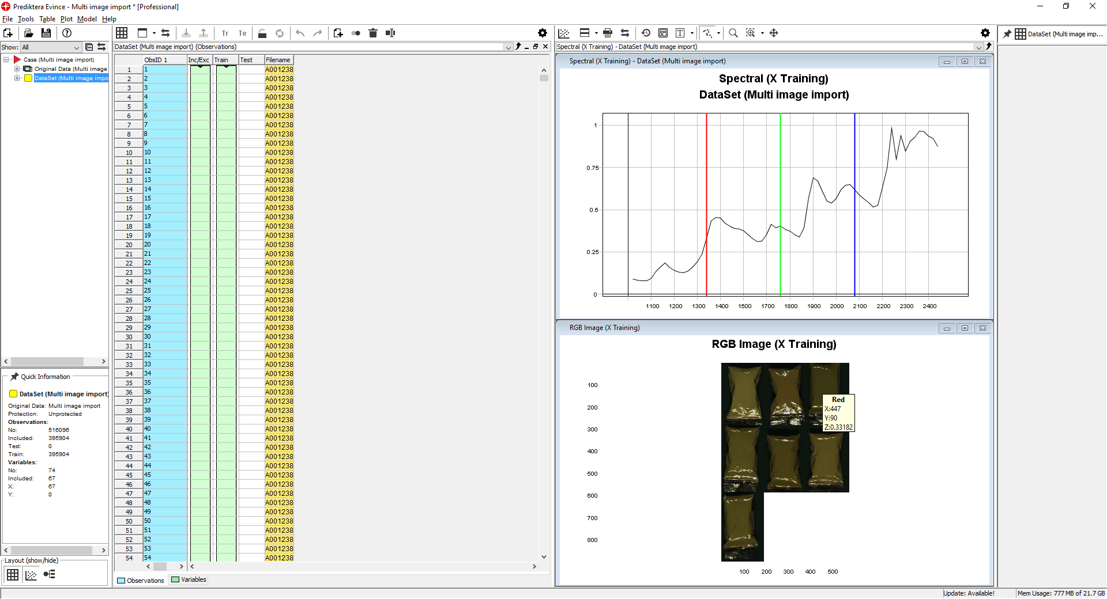1107x599 pixels.
Task: Toggle plot layout visibility button
Action: 31,574
